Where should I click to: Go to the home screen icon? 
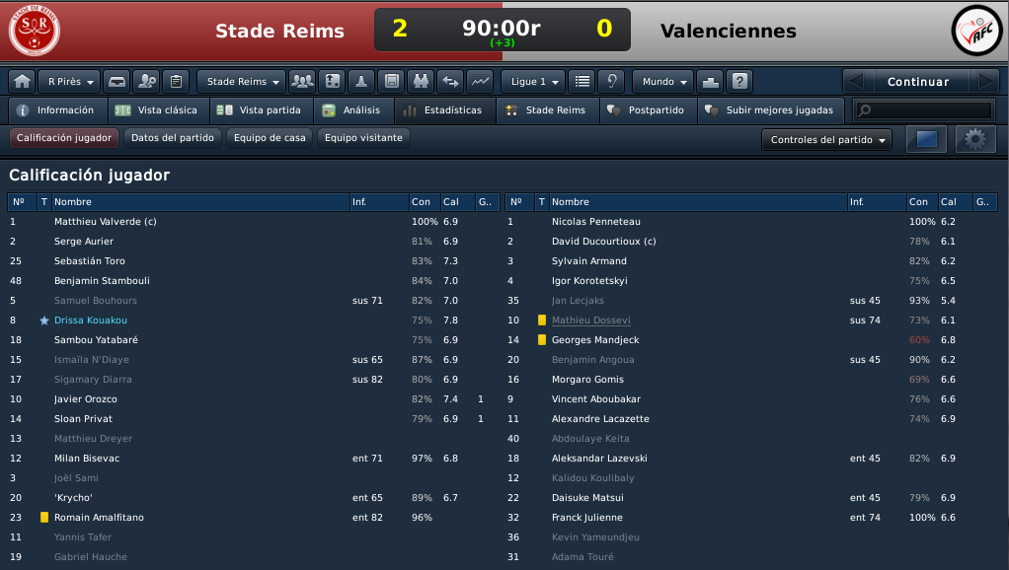pos(22,82)
